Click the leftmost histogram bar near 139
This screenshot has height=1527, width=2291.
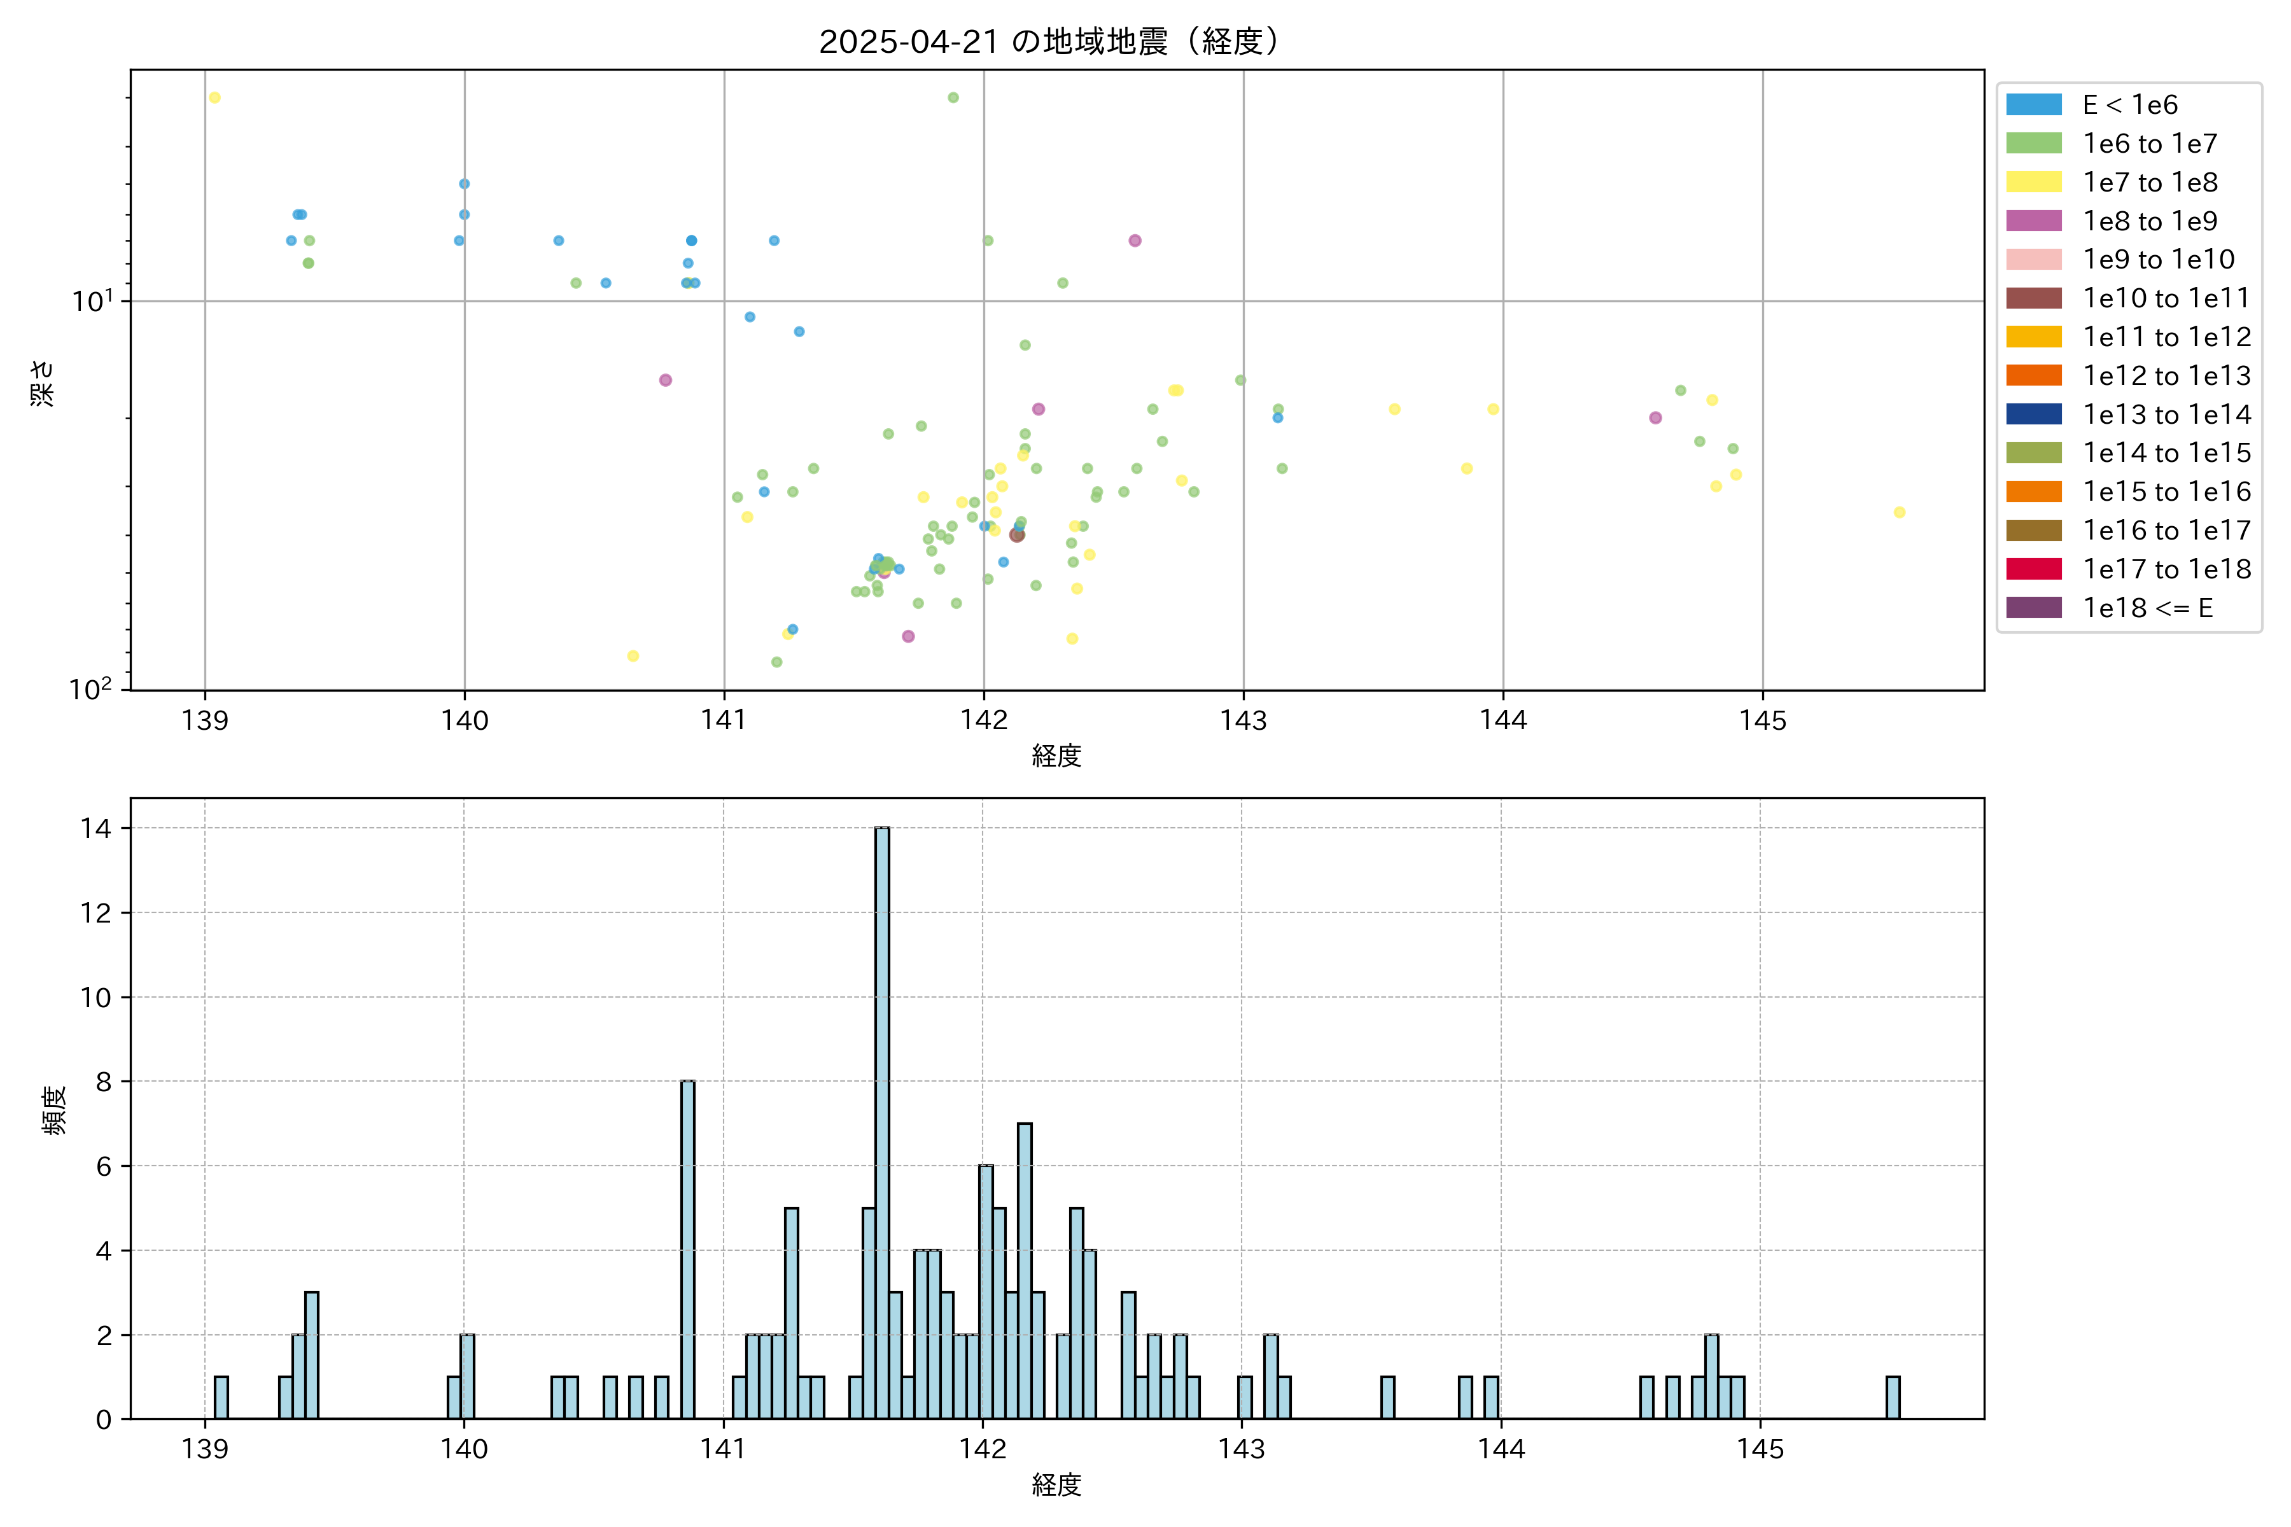(221, 1397)
